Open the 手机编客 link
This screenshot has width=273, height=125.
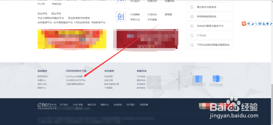coord(152,20)
